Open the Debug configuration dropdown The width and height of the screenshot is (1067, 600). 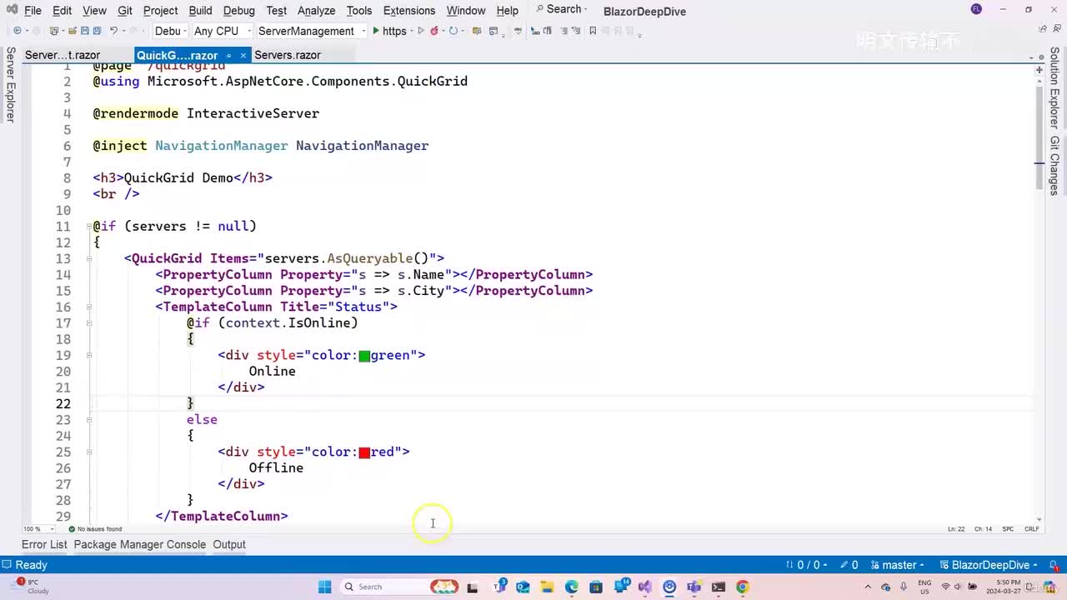pyautogui.click(x=169, y=31)
